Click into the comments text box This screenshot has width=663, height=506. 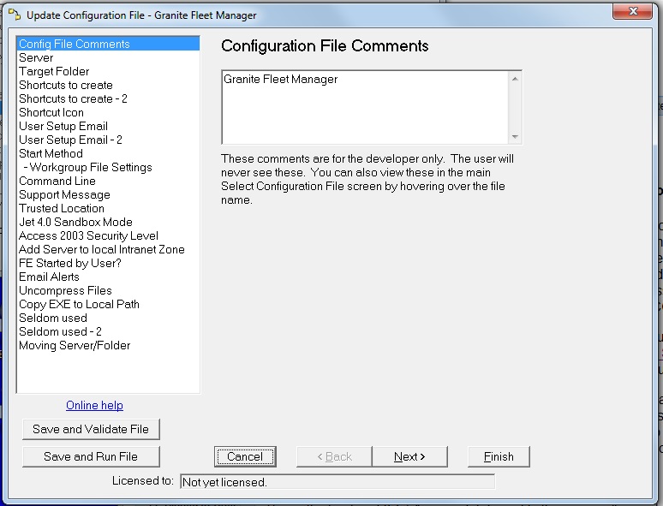point(365,107)
